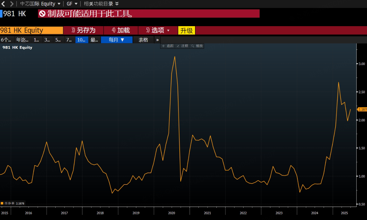The height and width of the screenshot is (220, 367).
Task: Click the 2.50 y-axis label
Action: [362, 92]
